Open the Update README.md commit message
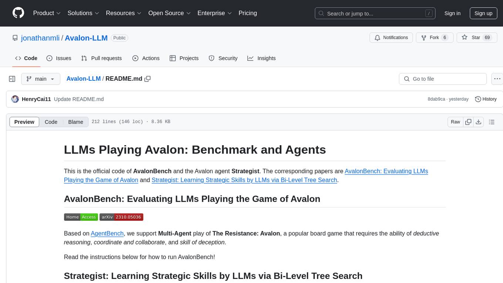The height and width of the screenshot is (283, 503). 79,99
